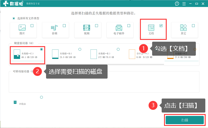
Task: Close the data recovery window
Action: (x=203, y=4)
